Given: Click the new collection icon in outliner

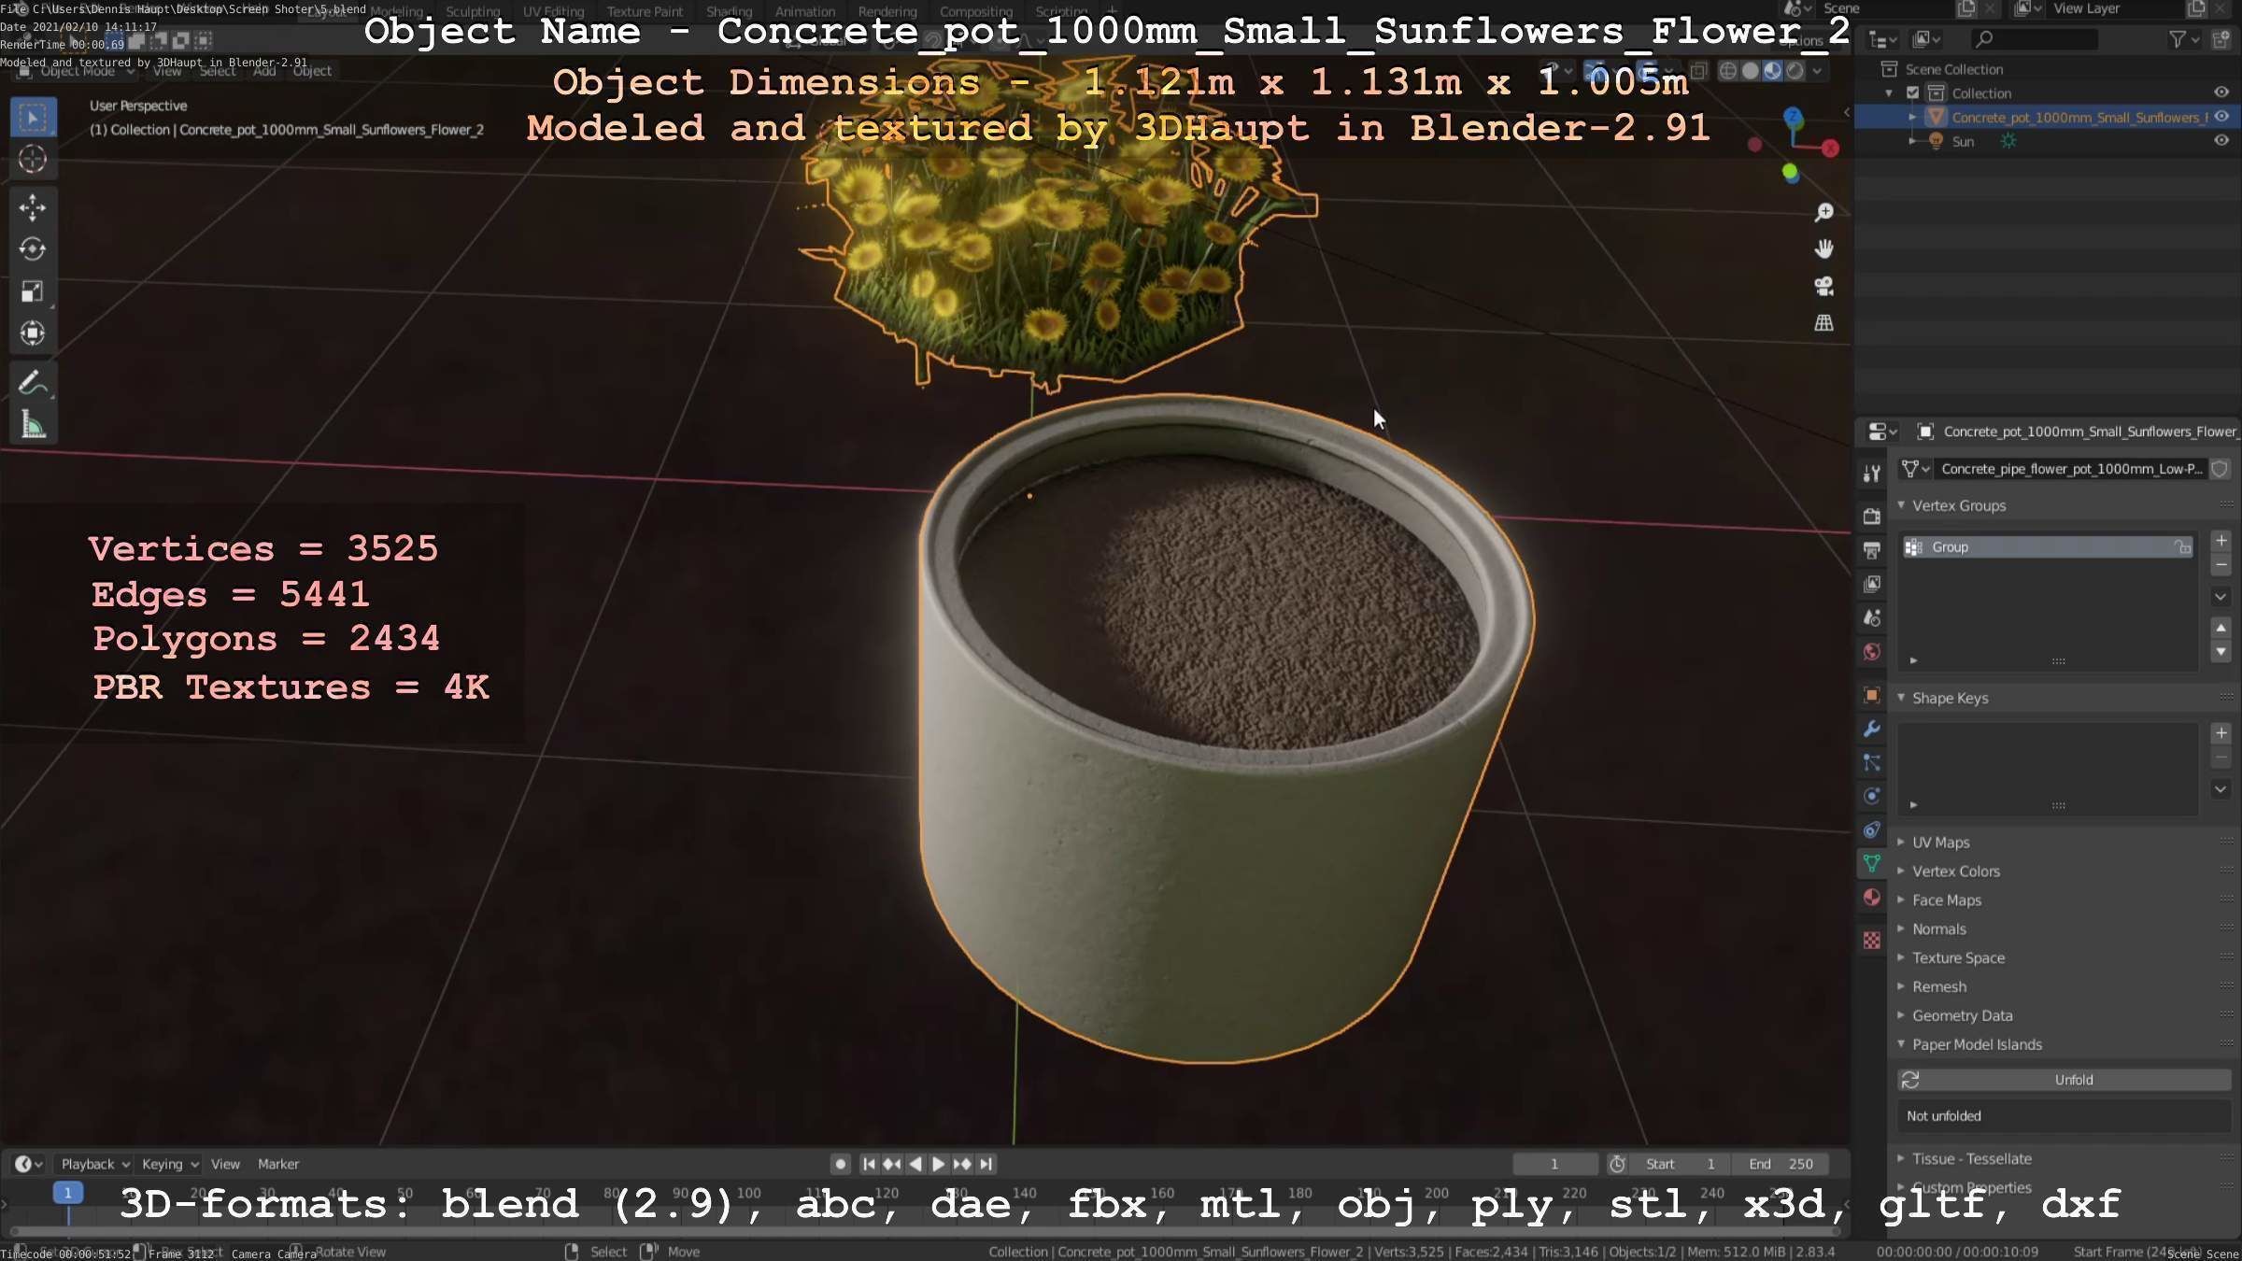Looking at the screenshot, I should 2221,39.
